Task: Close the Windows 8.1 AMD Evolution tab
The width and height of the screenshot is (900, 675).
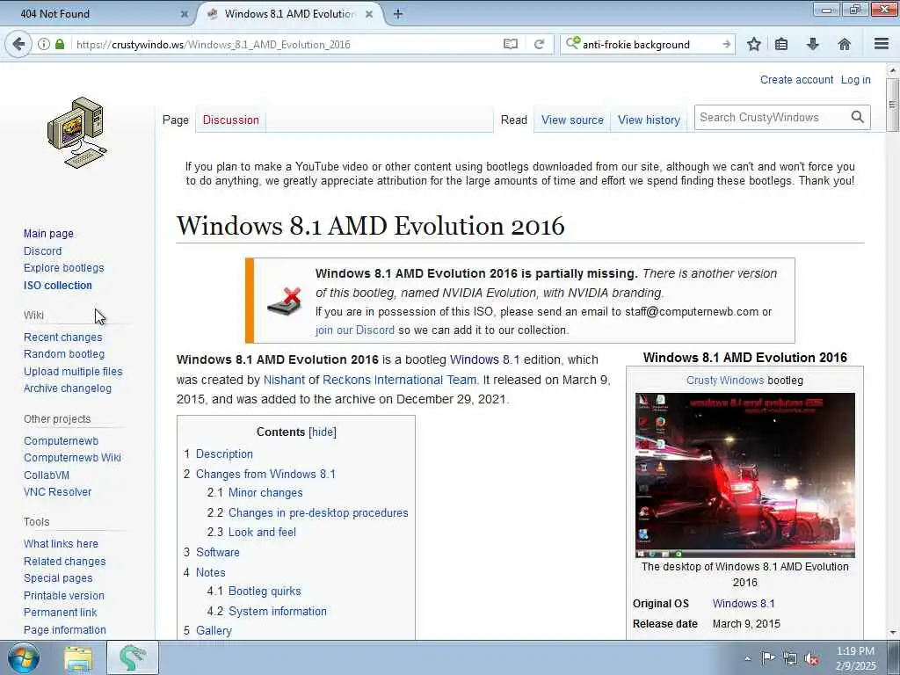Action: 369,14
